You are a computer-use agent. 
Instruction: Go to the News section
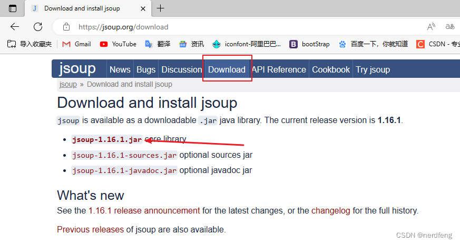pos(120,70)
